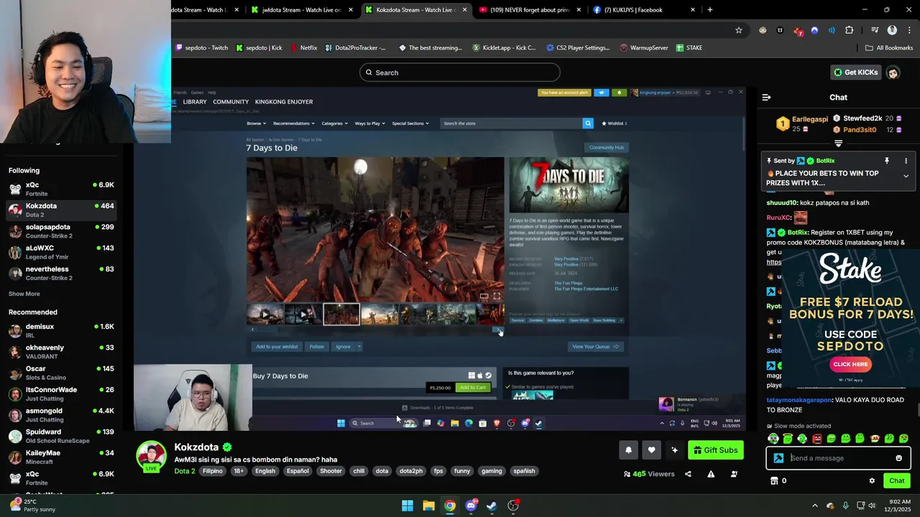This screenshot has width=920, height=517.
Task: Open the Steam icon in the taskbar
Action: coord(492,506)
